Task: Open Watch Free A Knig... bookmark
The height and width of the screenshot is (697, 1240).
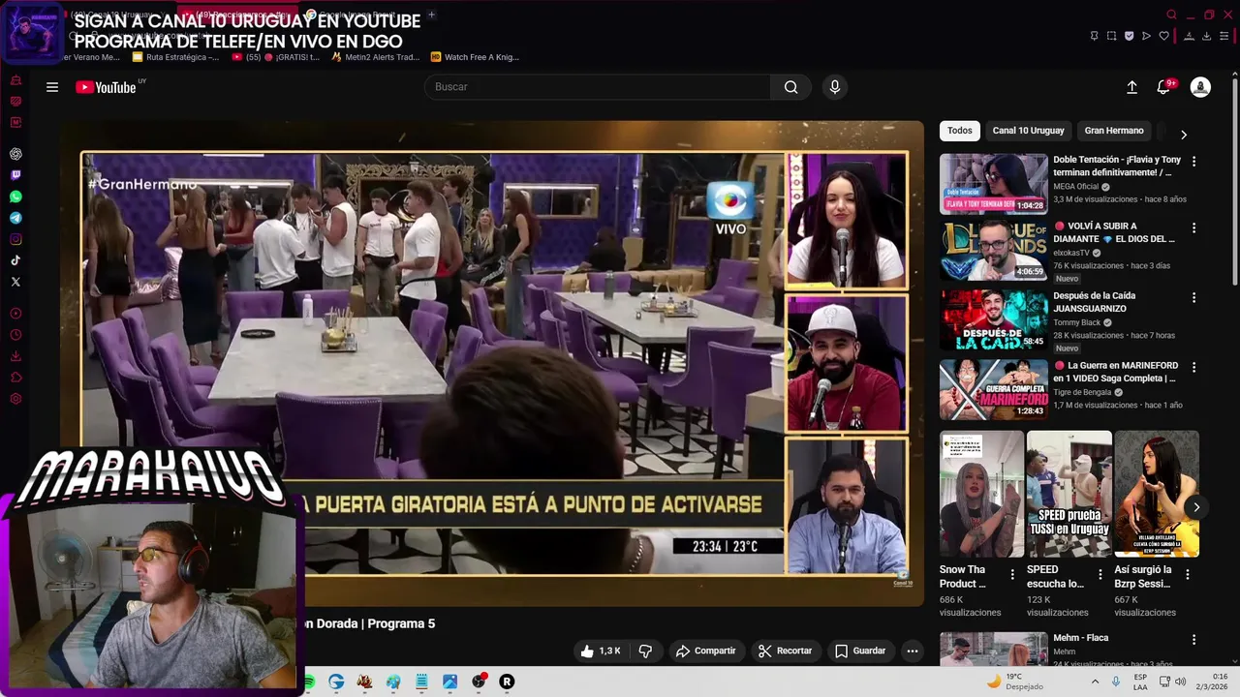Action: pos(475,57)
